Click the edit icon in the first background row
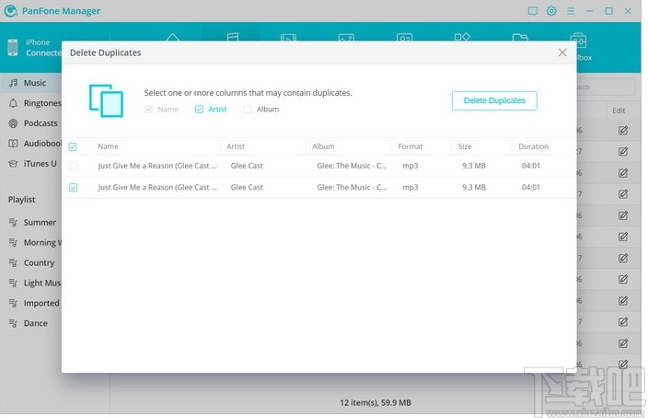 coord(623,131)
